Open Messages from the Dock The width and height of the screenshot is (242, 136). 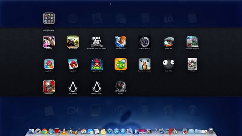(90, 131)
